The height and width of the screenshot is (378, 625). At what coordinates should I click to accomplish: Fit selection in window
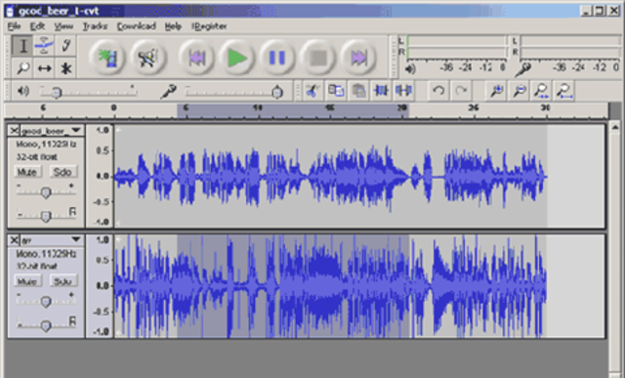pyautogui.click(x=542, y=91)
